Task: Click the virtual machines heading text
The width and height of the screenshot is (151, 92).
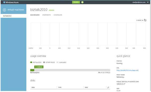Action: click(16, 10)
